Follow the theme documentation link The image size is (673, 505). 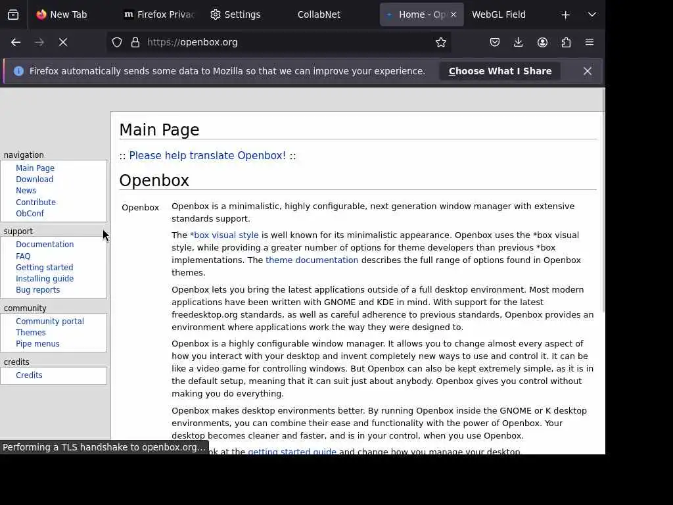(x=312, y=260)
